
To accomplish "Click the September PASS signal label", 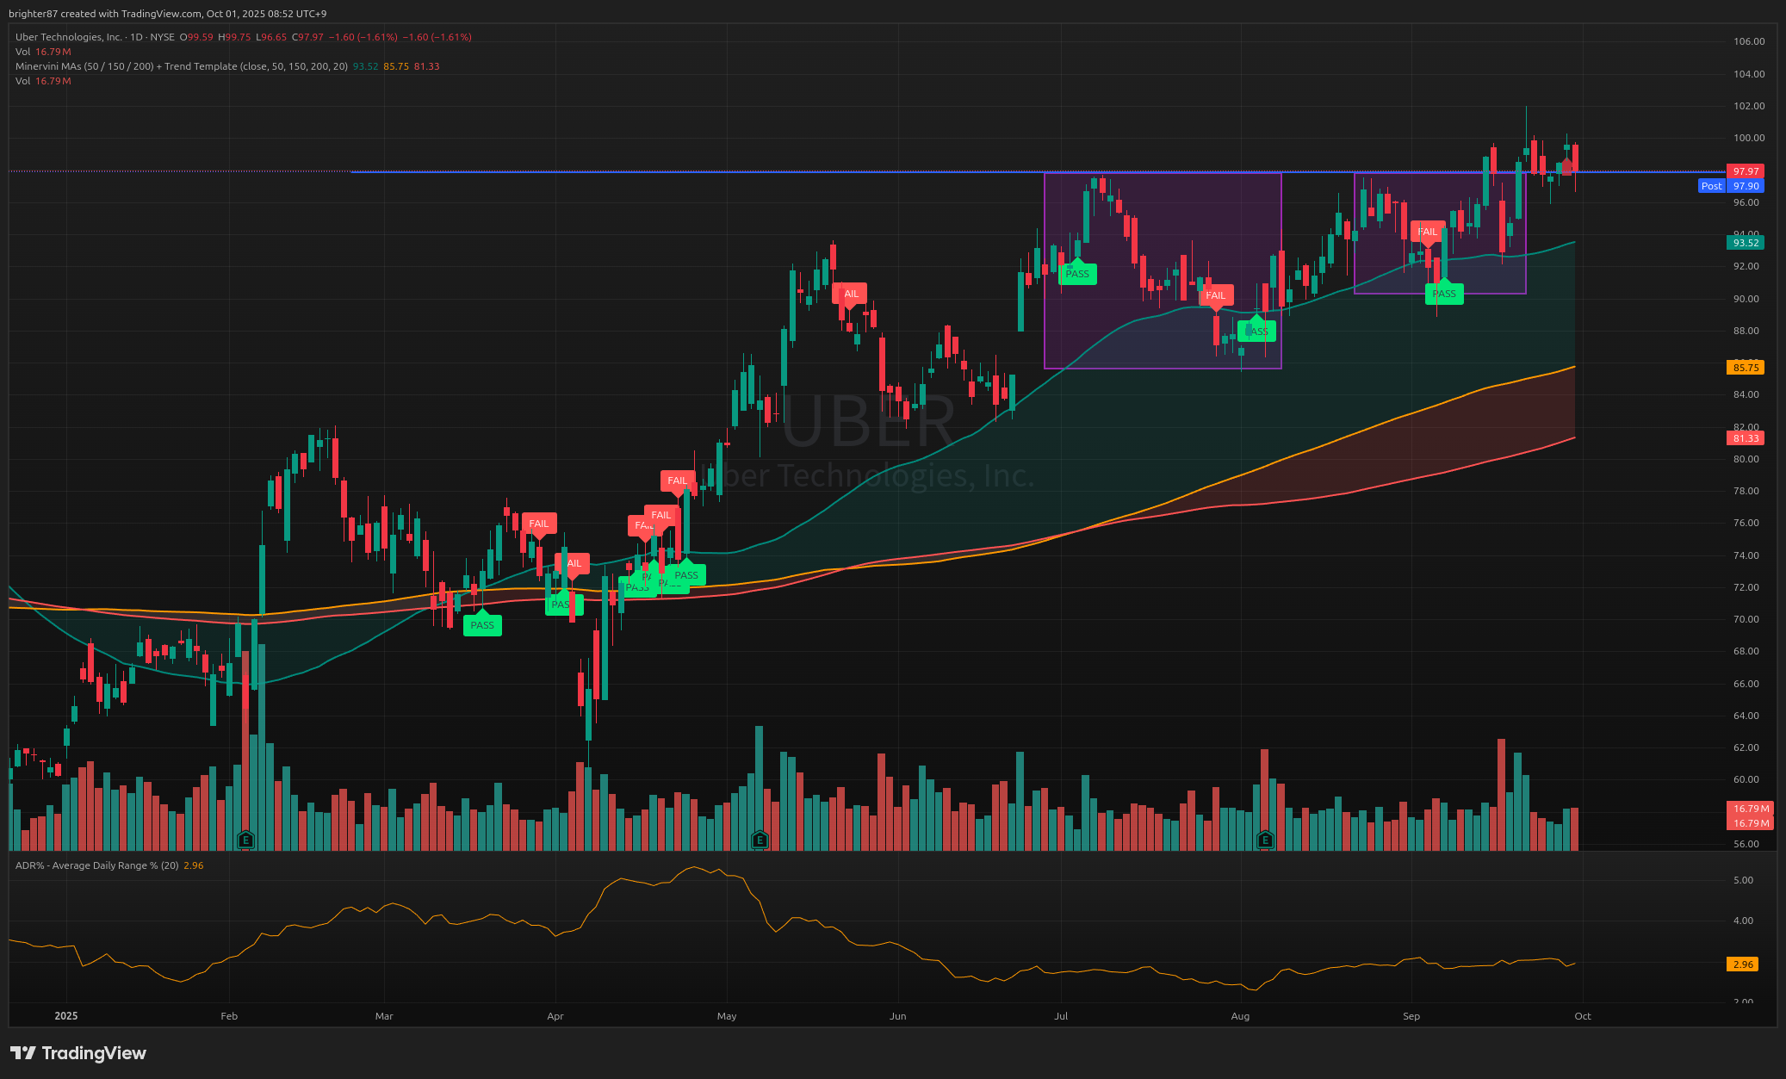I will [1443, 294].
